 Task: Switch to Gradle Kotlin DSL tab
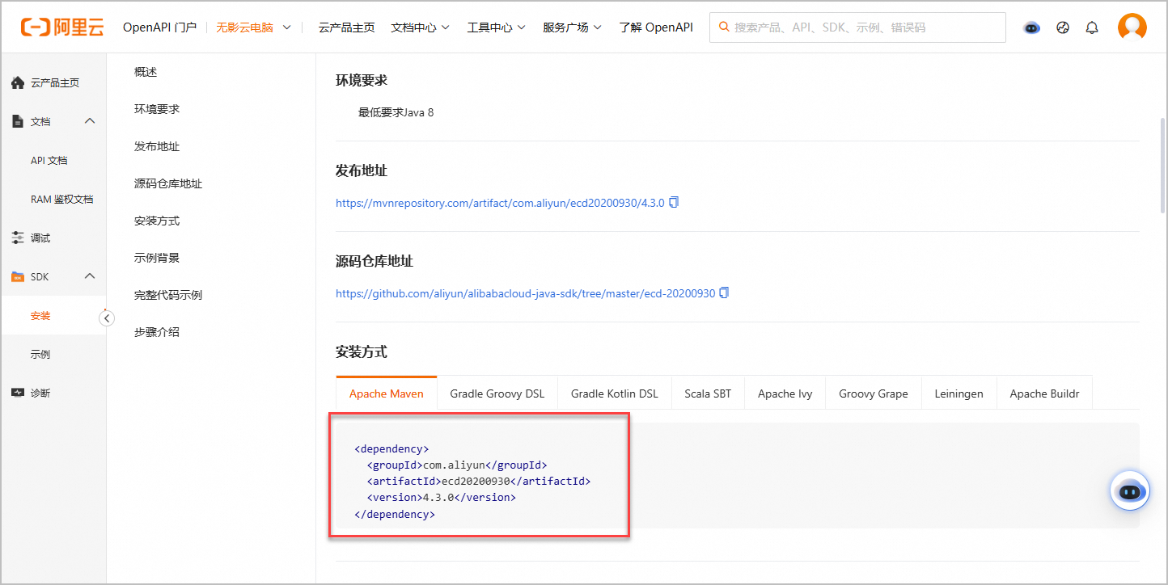coord(615,394)
